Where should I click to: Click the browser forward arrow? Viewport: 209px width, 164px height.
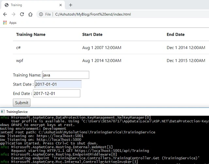click(13, 14)
